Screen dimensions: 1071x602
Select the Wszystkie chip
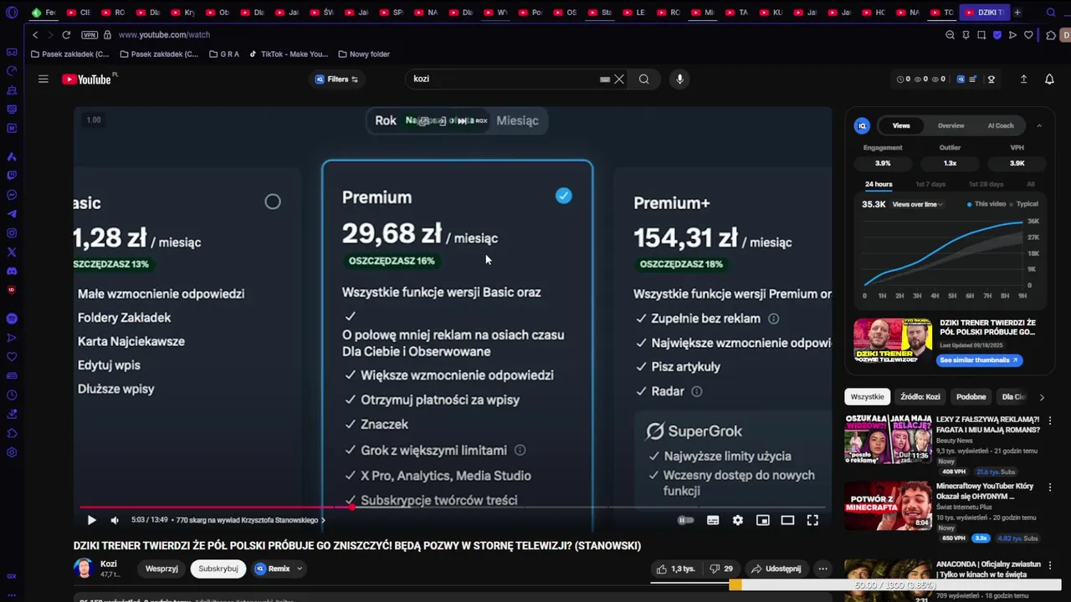tap(867, 397)
